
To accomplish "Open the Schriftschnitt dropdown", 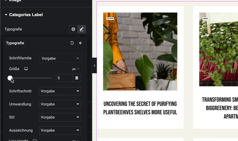I will tap(60, 91).
